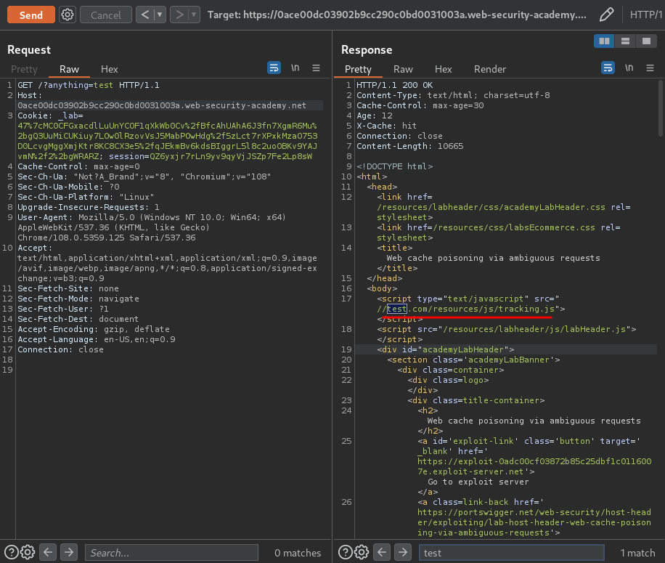Switch Request view to Pretty tab

coord(24,69)
